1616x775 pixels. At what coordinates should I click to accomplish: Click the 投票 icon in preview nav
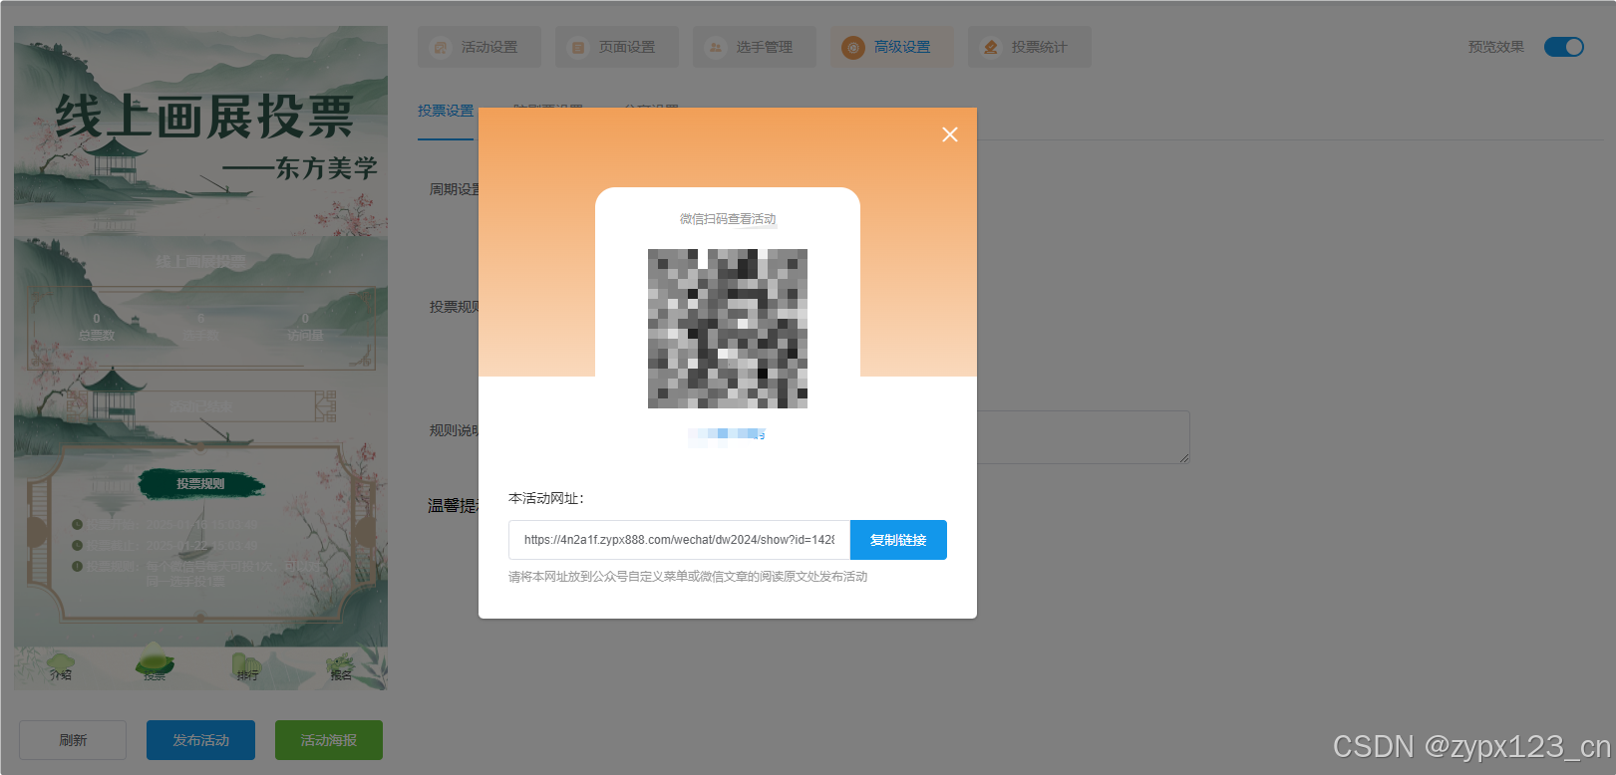[x=155, y=663]
